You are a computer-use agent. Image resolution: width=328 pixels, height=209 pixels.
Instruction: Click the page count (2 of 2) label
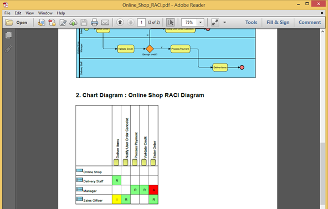point(154,22)
